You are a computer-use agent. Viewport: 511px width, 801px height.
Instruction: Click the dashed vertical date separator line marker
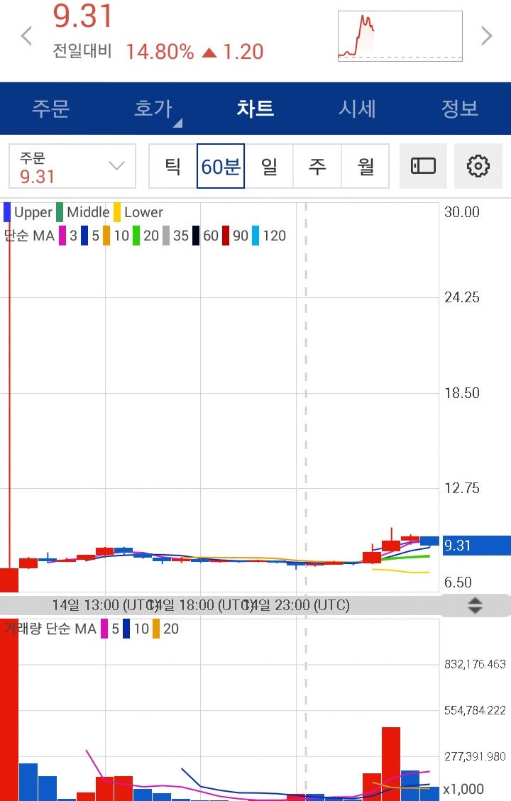click(x=306, y=399)
